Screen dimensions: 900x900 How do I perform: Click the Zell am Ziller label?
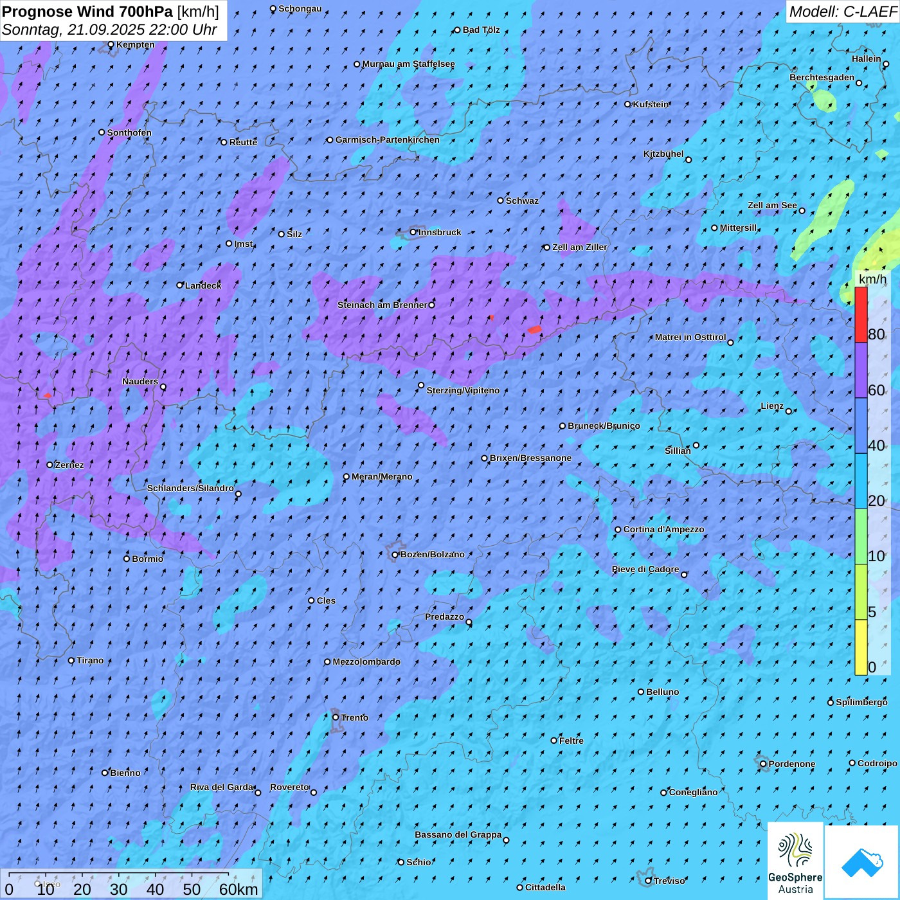pos(580,247)
